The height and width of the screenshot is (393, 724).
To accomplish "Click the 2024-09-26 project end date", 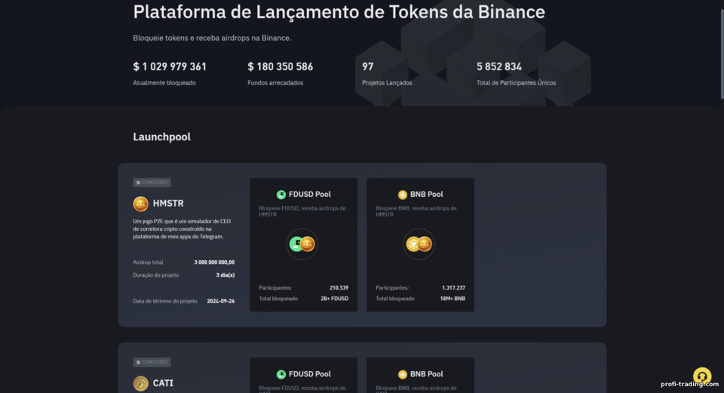I will coord(221,301).
